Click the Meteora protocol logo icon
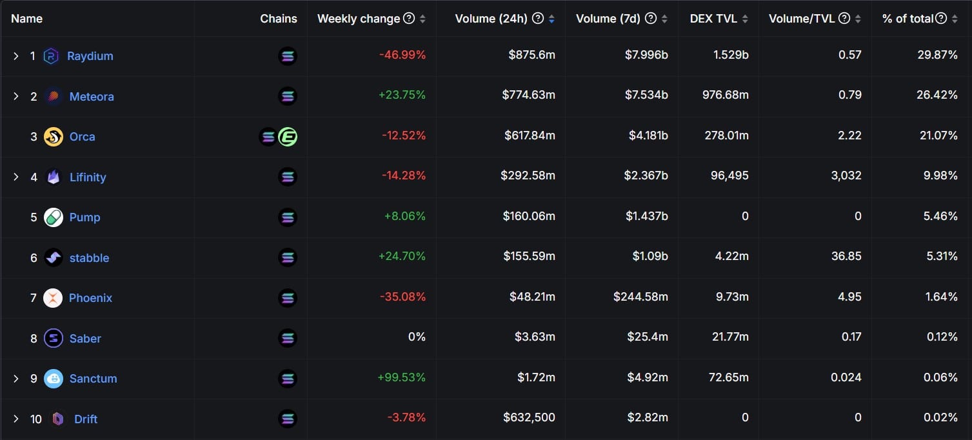Viewport: 972px width, 440px height. (53, 97)
